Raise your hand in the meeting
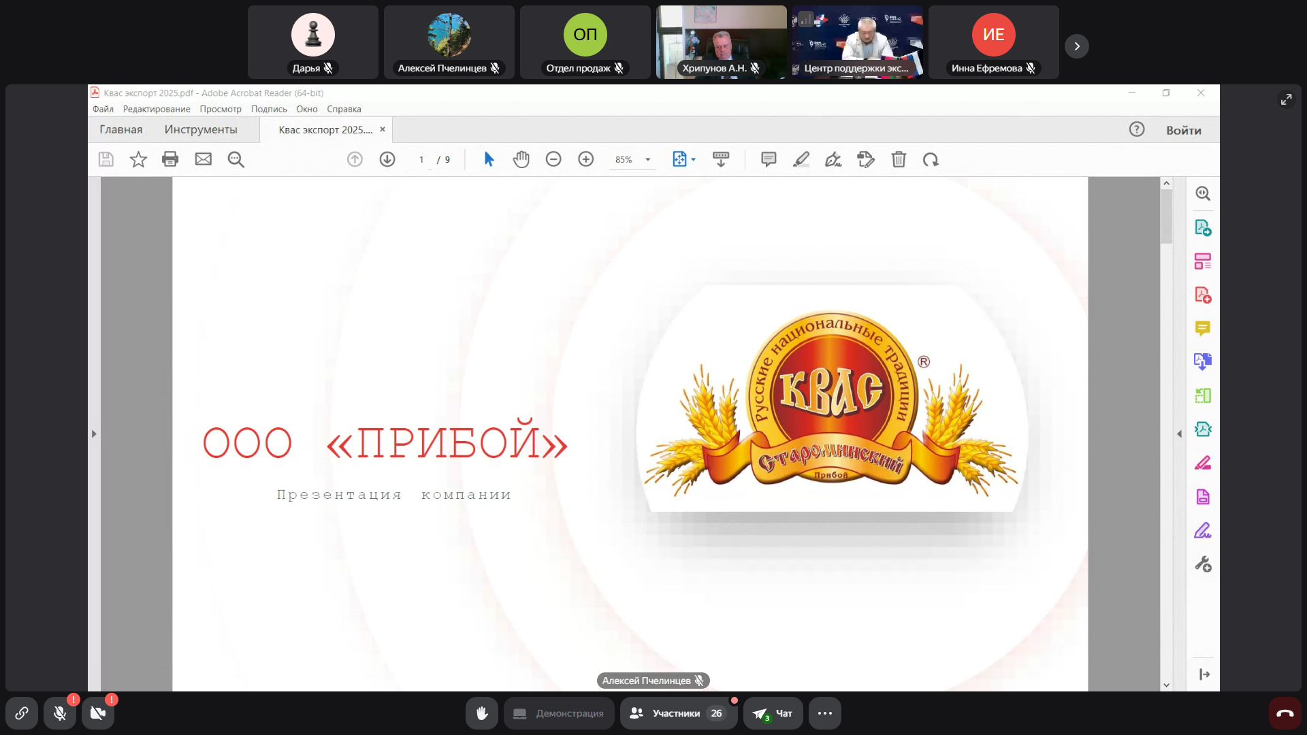The image size is (1307, 735). point(482,713)
